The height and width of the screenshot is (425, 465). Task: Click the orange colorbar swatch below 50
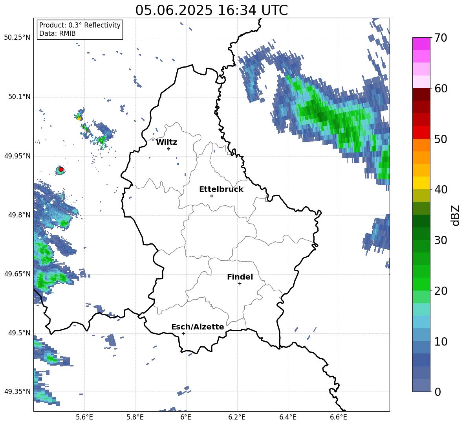click(421, 145)
